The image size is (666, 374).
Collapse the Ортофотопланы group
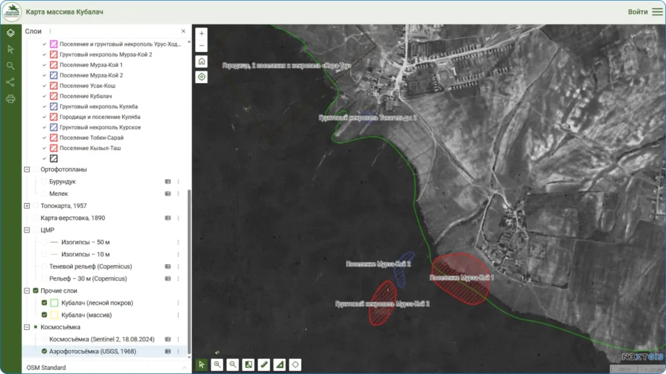pos(27,169)
